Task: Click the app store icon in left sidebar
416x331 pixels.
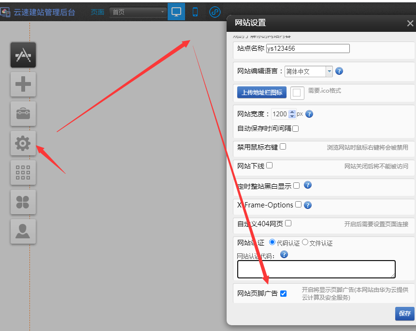Action: 23,55
